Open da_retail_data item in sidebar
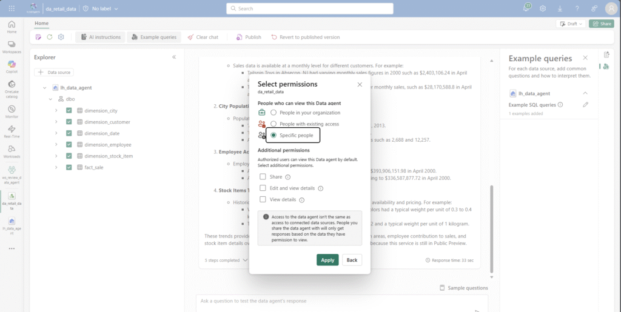Viewport: 621px width, 312px height. pos(12,201)
